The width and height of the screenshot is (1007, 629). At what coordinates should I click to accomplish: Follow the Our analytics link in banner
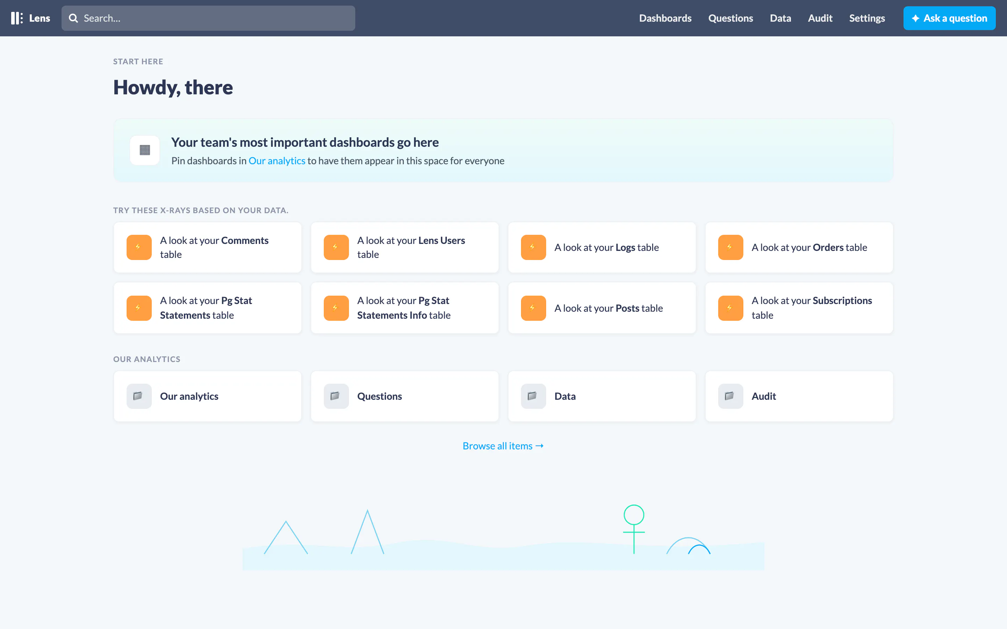click(x=277, y=161)
